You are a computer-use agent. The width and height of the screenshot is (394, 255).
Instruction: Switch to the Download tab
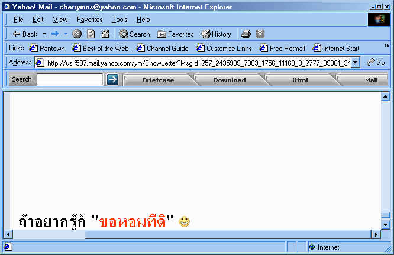tap(229, 80)
